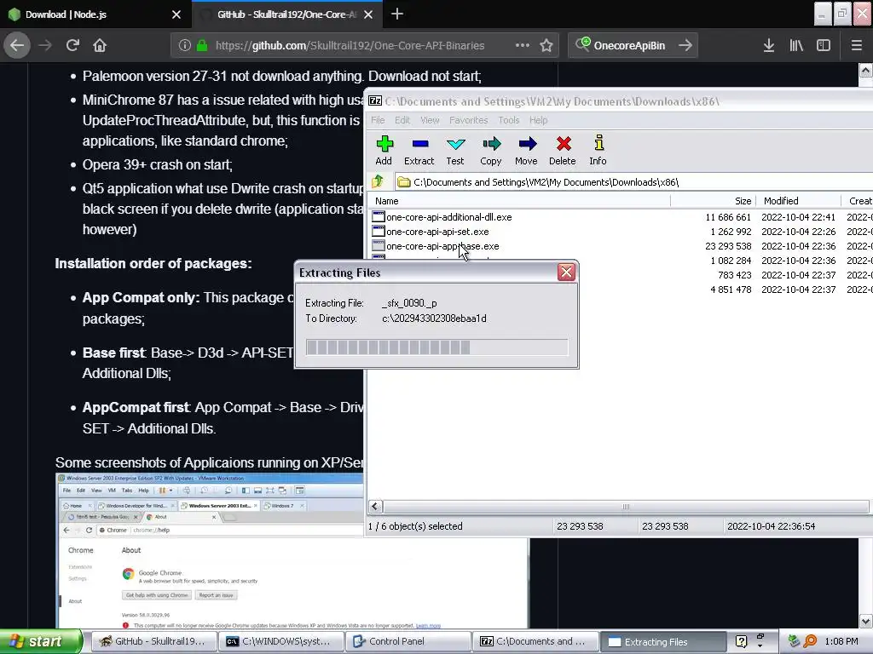Switch to C:\WINDOWS\syst... taskbar button
This screenshot has height=654, width=873.
point(280,641)
